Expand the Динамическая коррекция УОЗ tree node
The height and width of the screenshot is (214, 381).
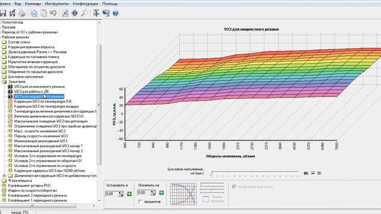(4, 176)
